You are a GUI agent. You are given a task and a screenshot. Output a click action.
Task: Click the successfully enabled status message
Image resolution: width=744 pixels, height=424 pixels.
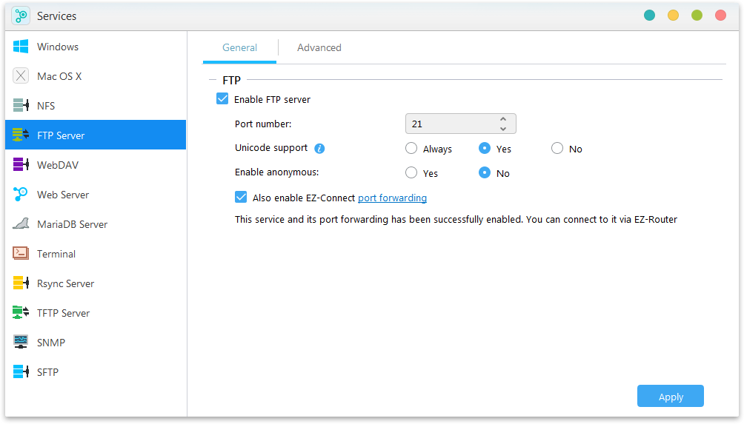(456, 219)
